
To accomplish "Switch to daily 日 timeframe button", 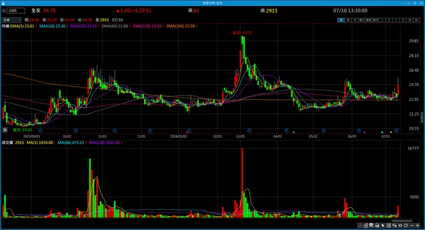I will tap(341, 20).
